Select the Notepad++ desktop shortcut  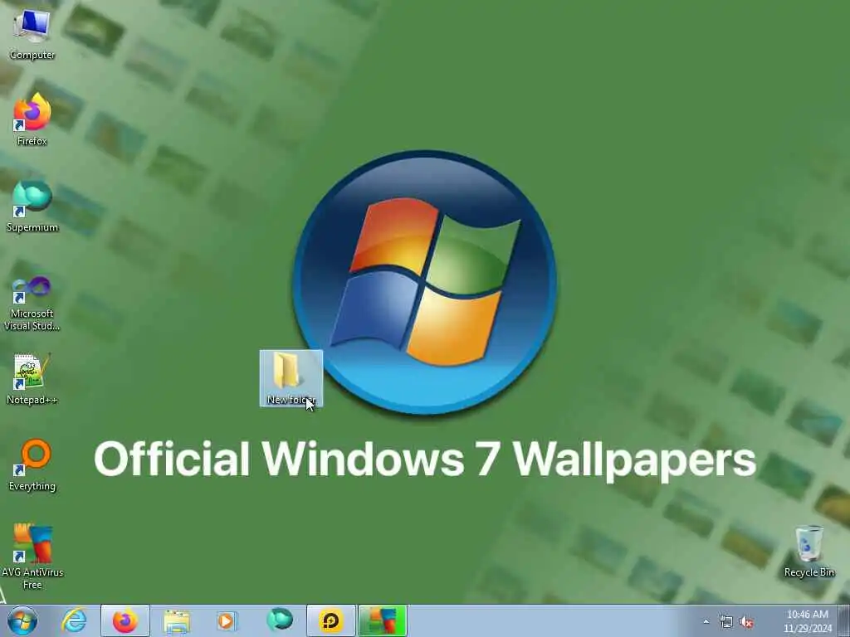pos(32,379)
